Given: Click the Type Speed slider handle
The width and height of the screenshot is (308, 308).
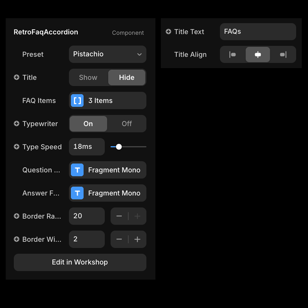Looking at the screenshot, I should (119, 147).
